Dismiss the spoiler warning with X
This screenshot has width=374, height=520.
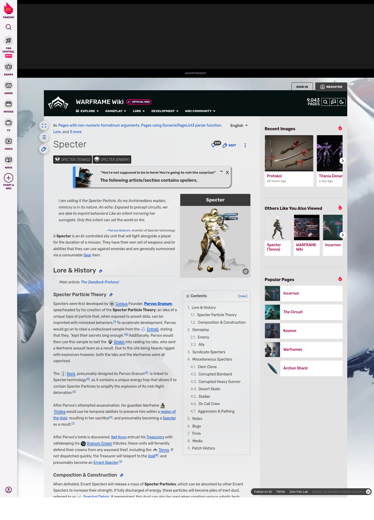(227, 172)
